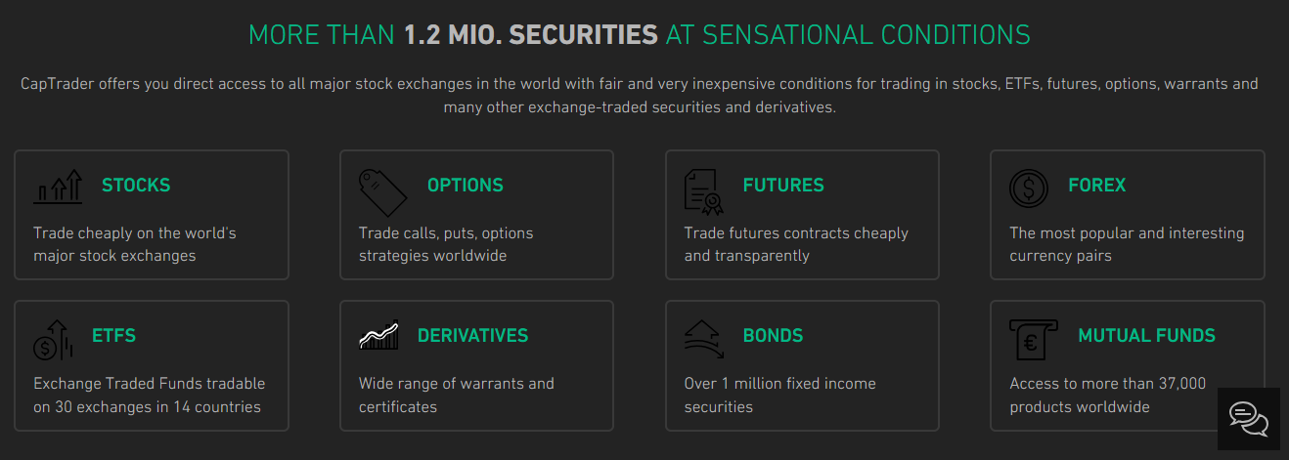Click the Stocks bar chart icon

(58, 187)
